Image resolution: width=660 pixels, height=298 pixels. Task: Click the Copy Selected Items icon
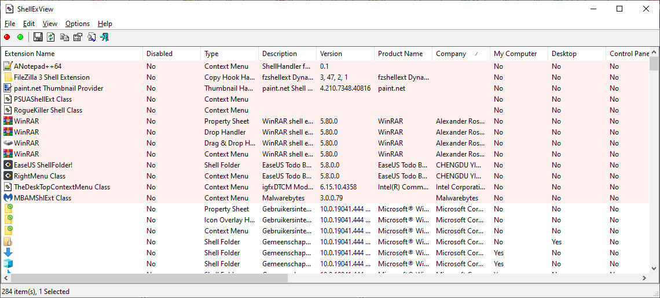64,38
